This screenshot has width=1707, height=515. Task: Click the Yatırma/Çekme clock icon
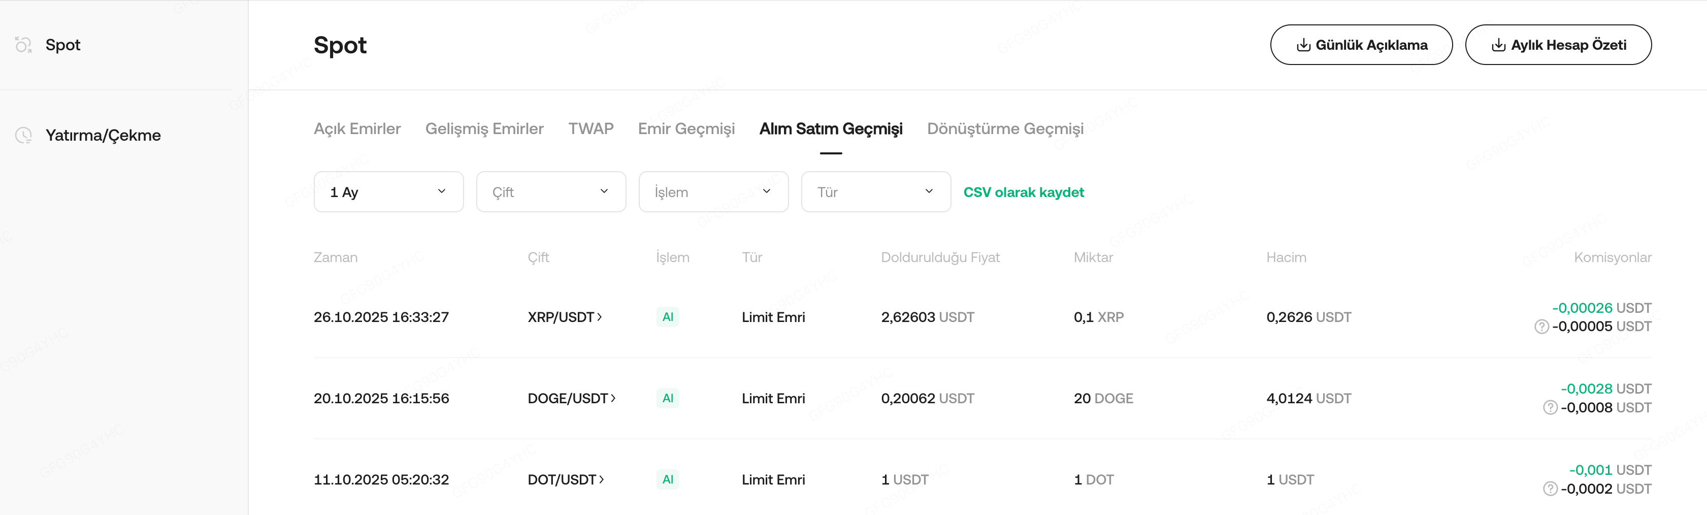click(x=24, y=135)
